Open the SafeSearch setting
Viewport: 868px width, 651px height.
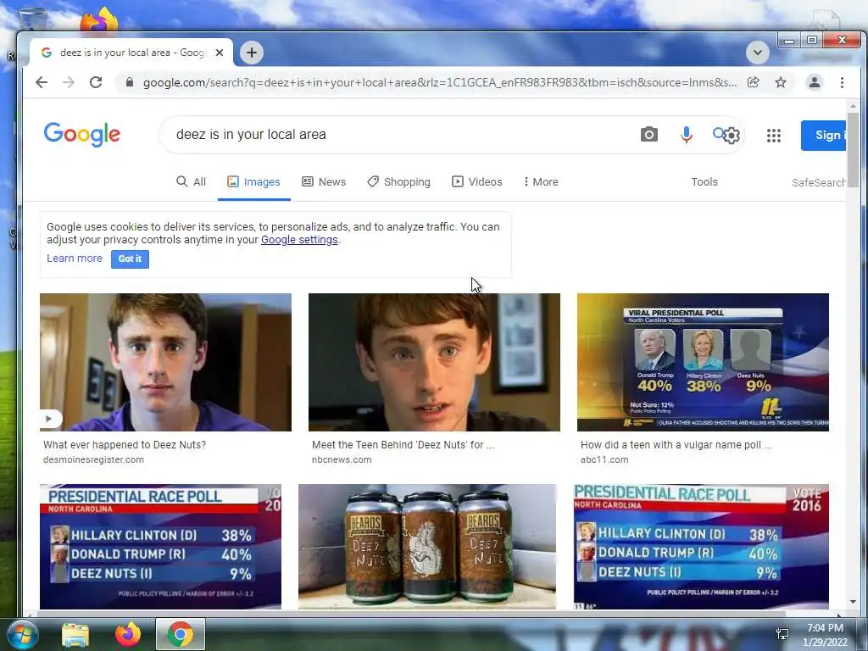click(818, 182)
